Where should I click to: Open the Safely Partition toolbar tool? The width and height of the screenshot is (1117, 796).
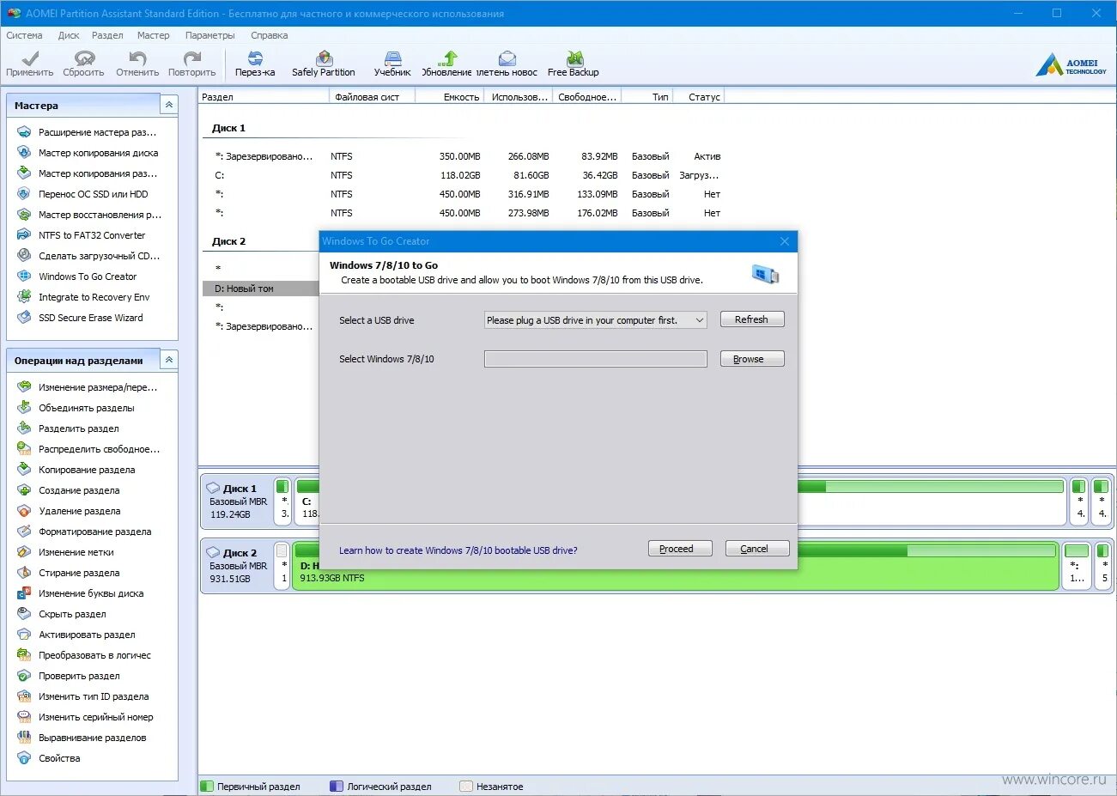point(323,64)
